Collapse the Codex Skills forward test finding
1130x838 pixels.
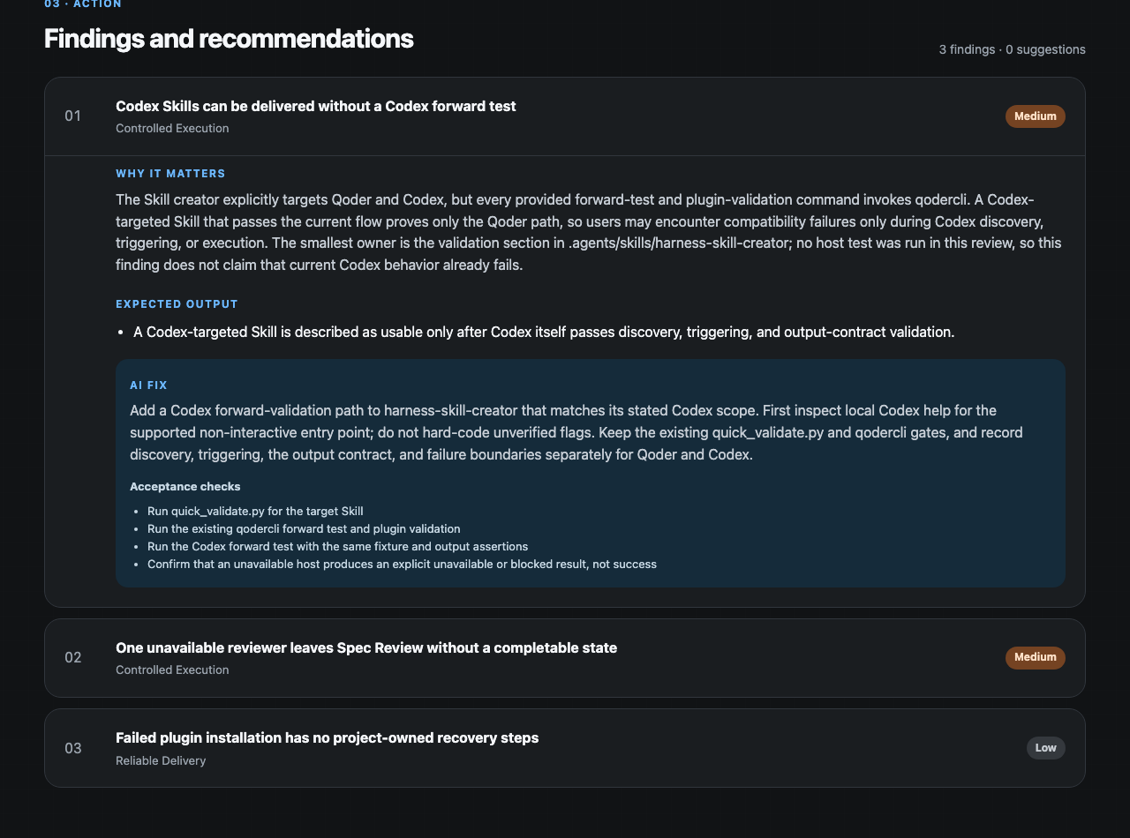(x=565, y=116)
